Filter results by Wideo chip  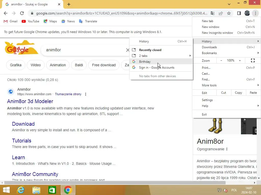point(36,65)
